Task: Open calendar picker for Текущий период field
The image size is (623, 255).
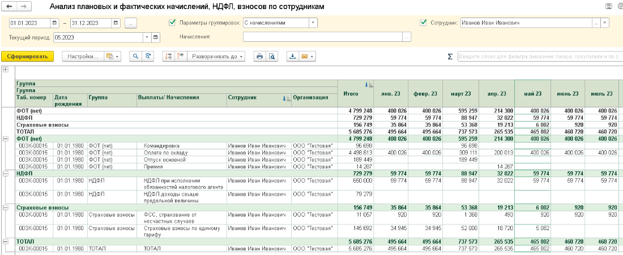Action: pos(156,37)
